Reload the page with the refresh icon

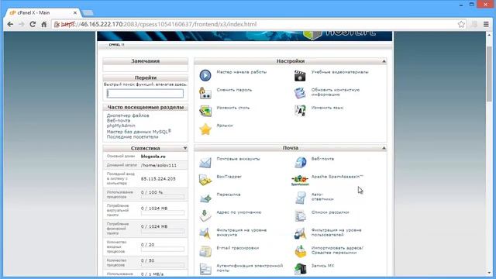pos(33,24)
